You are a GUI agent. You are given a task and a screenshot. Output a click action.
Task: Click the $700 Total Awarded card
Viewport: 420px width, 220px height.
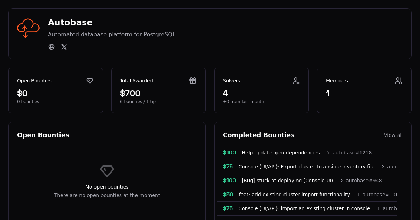tap(159, 90)
